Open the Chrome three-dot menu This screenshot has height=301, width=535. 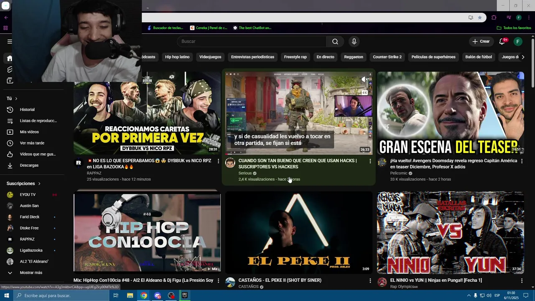528,18
